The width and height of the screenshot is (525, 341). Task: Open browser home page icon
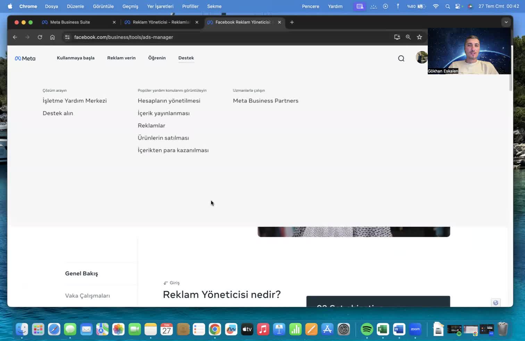52,37
